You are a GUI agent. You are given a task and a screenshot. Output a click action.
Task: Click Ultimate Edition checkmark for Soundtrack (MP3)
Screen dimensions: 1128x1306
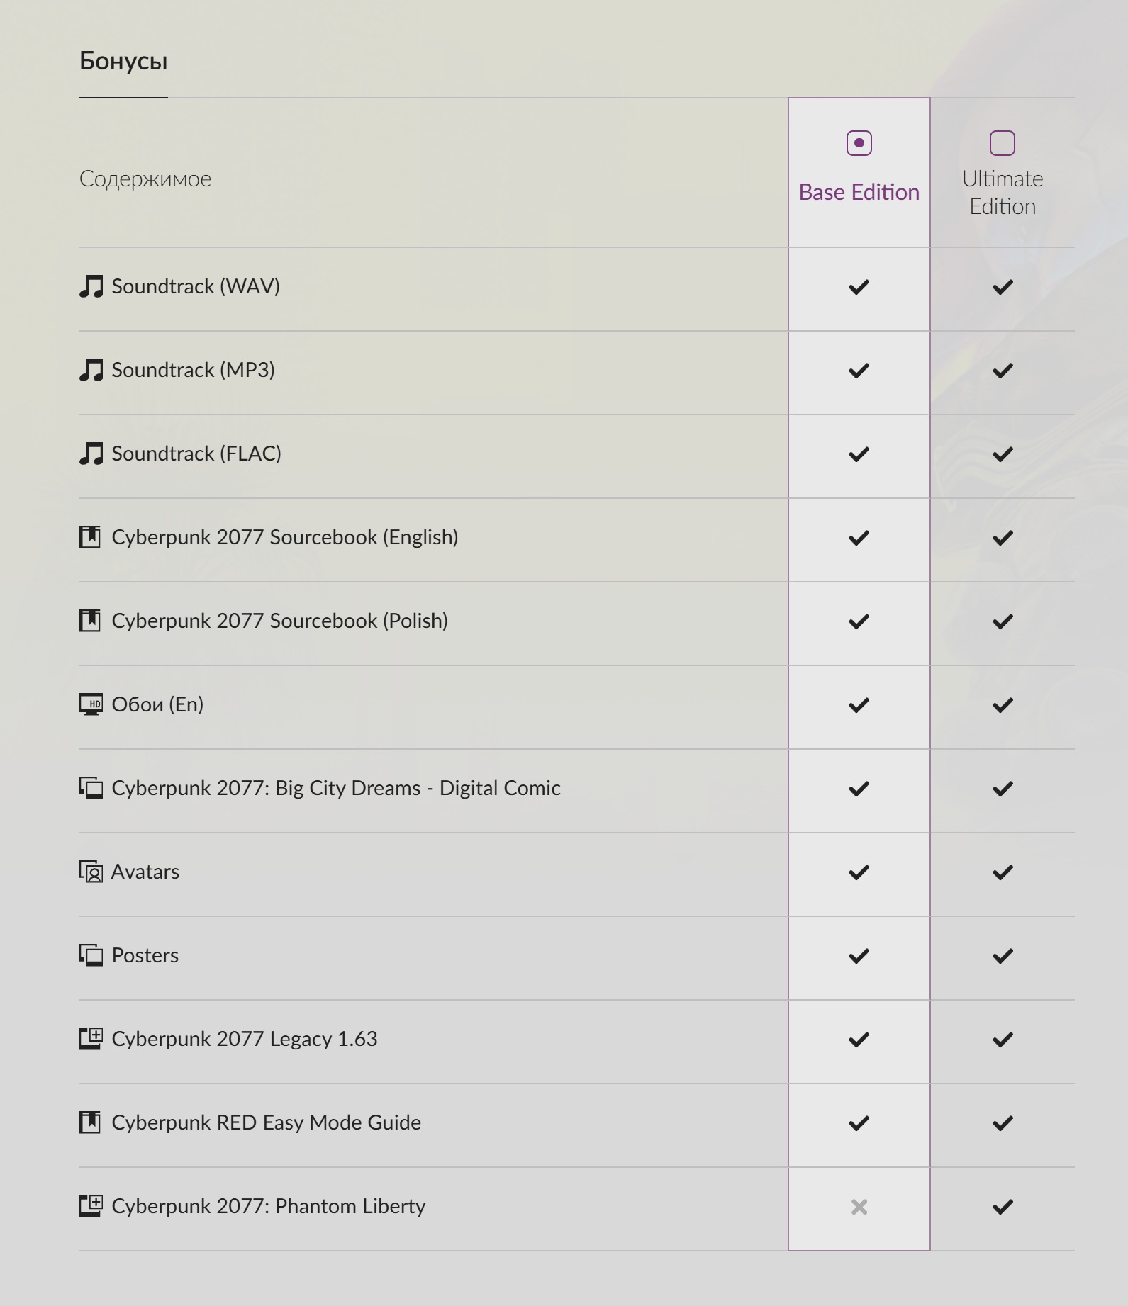pos(1003,371)
